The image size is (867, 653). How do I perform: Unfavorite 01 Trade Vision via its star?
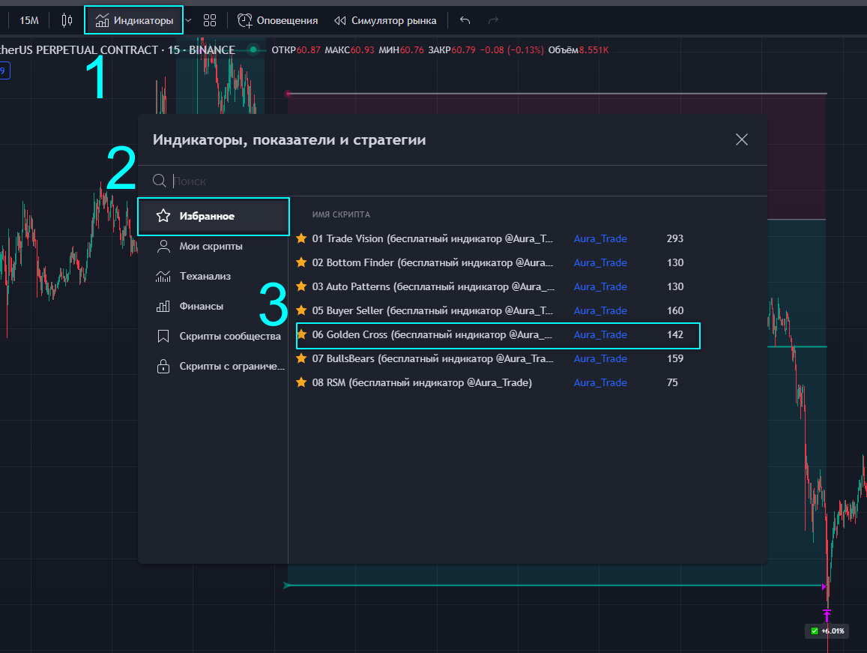point(301,238)
